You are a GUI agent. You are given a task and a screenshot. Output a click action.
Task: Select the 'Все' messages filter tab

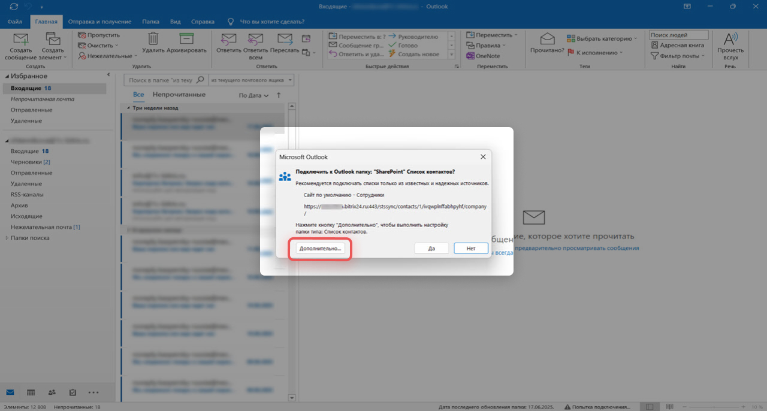click(138, 95)
